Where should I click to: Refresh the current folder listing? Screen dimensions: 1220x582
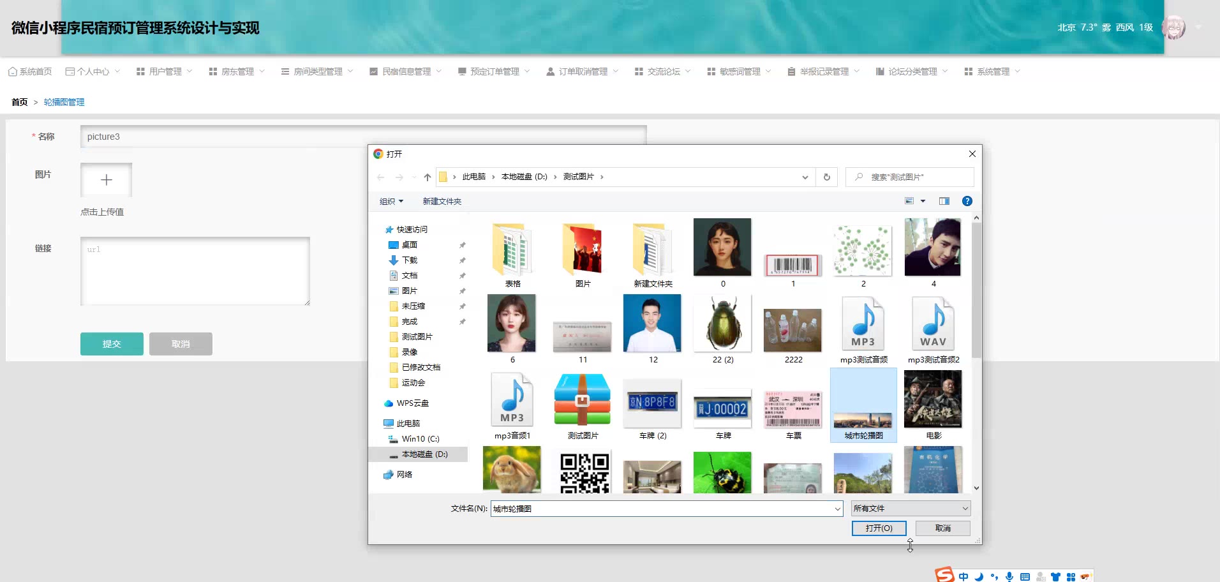click(826, 177)
